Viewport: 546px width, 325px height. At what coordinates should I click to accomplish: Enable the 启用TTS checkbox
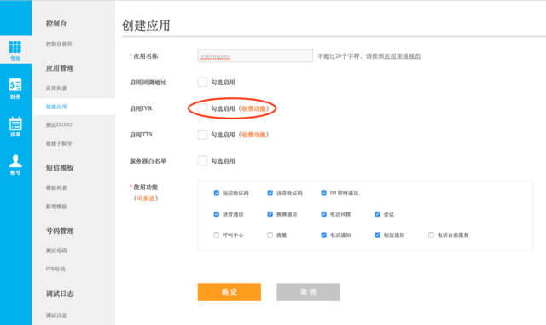click(202, 135)
